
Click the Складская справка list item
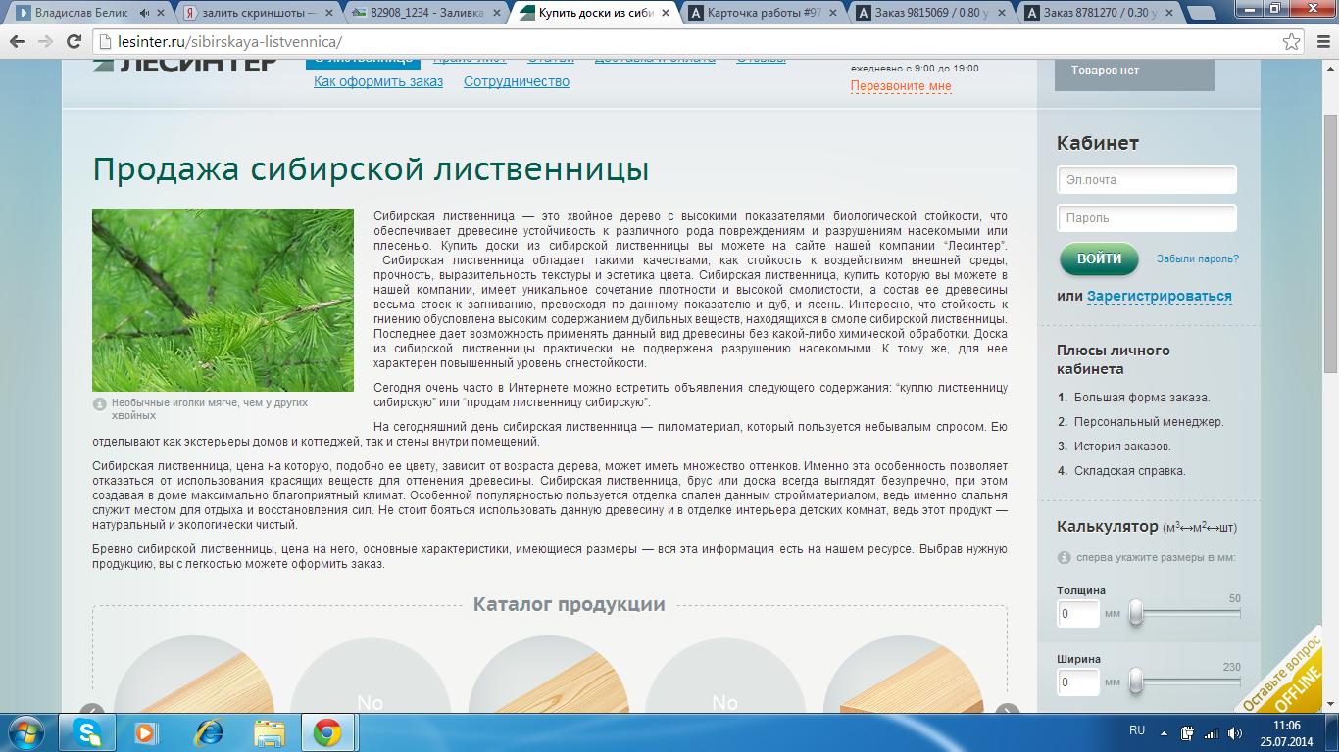(1129, 471)
